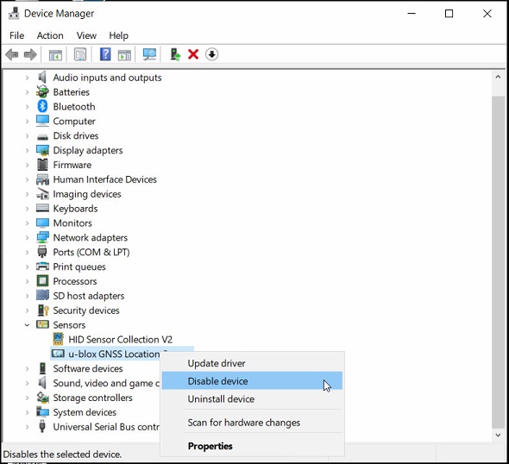Expand the Monitors node
The height and width of the screenshot is (464, 509).
tap(28, 223)
